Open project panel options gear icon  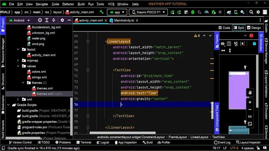(x=62, y=21)
